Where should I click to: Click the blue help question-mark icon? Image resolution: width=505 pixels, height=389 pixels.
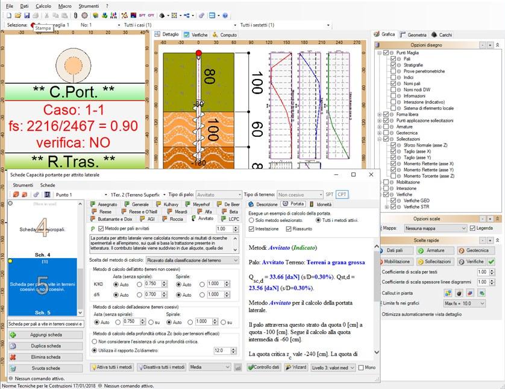point(225,14)
